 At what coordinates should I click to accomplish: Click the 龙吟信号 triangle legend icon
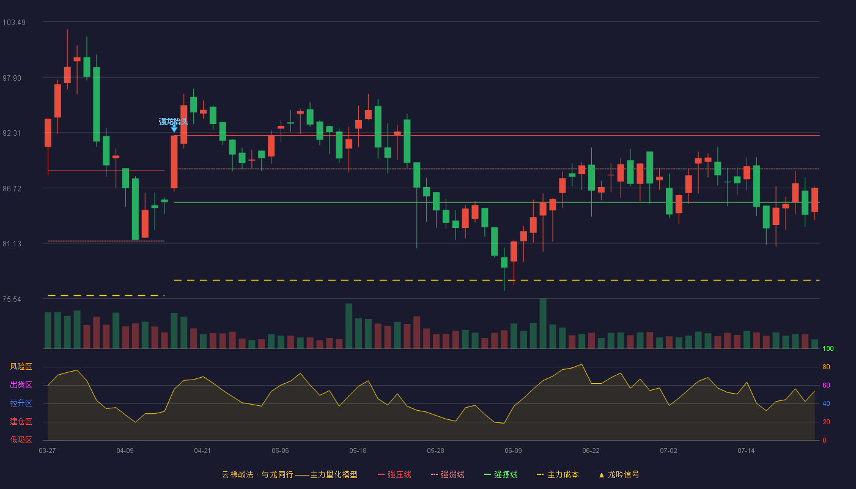coord(601,475)
